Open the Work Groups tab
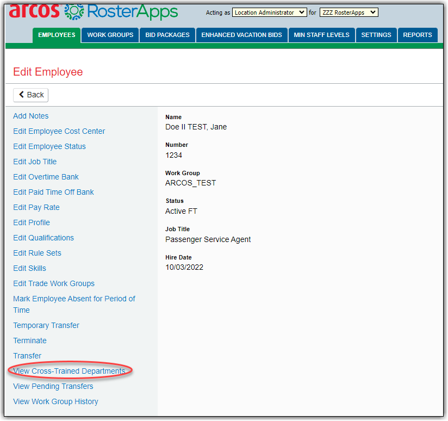 click(x=110, y=35)
